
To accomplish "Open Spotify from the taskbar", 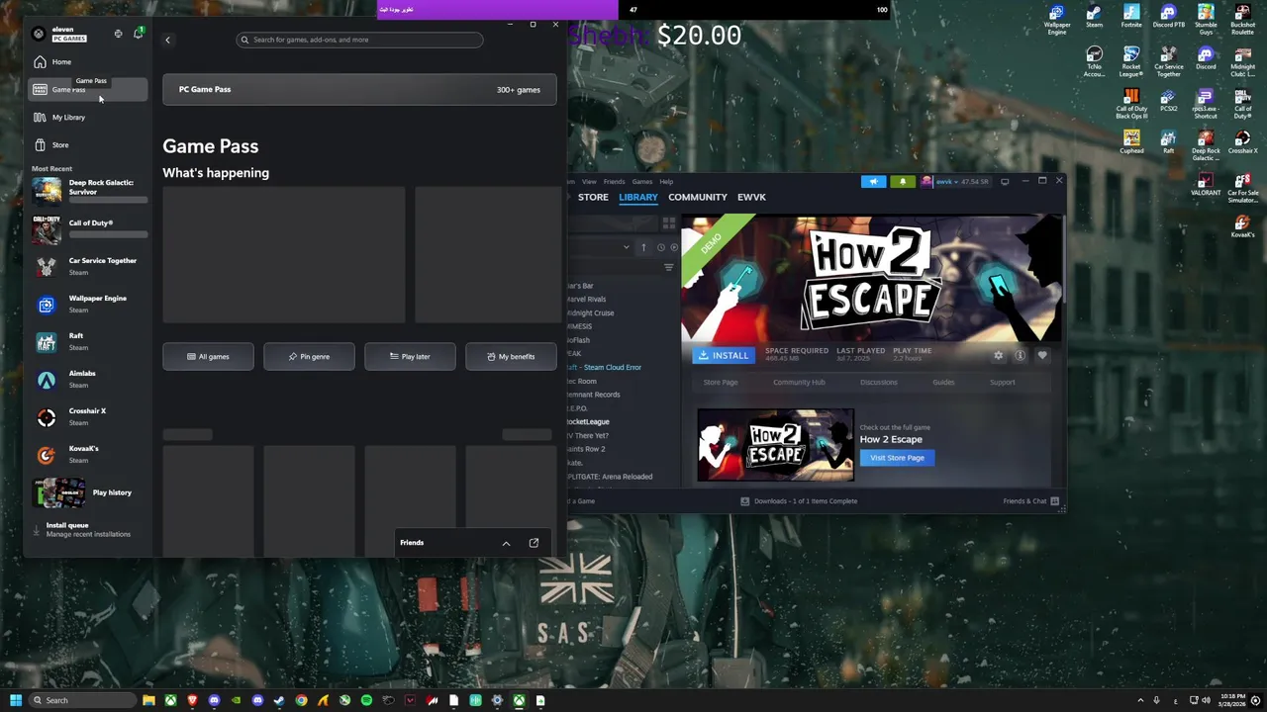I will coord(366,700).
